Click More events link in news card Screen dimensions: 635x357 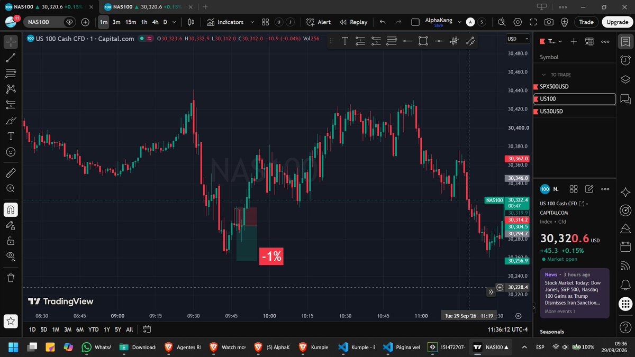point(560,312)
